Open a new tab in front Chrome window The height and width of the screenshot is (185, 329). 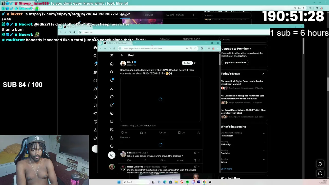coord(135,43)
